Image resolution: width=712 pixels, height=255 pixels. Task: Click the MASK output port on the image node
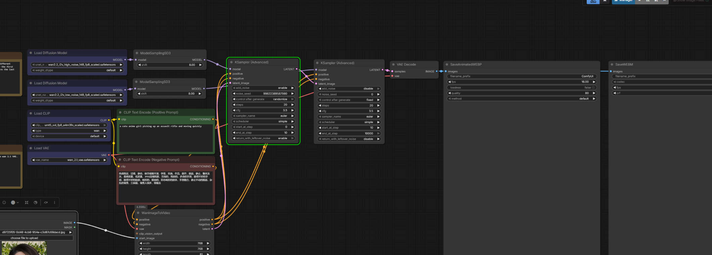(x=75, y=227)
